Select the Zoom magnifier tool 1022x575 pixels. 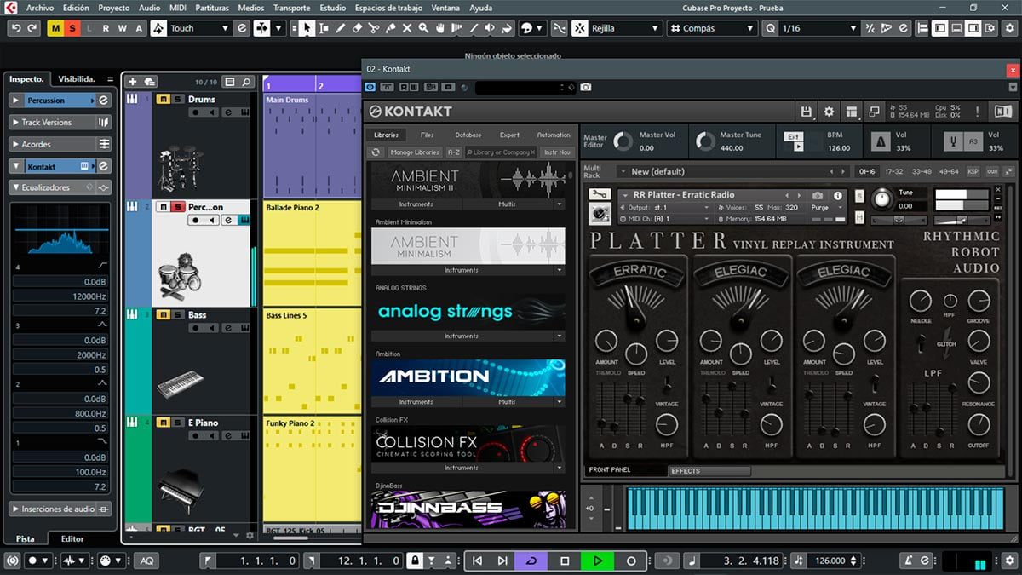coord(423,28)
